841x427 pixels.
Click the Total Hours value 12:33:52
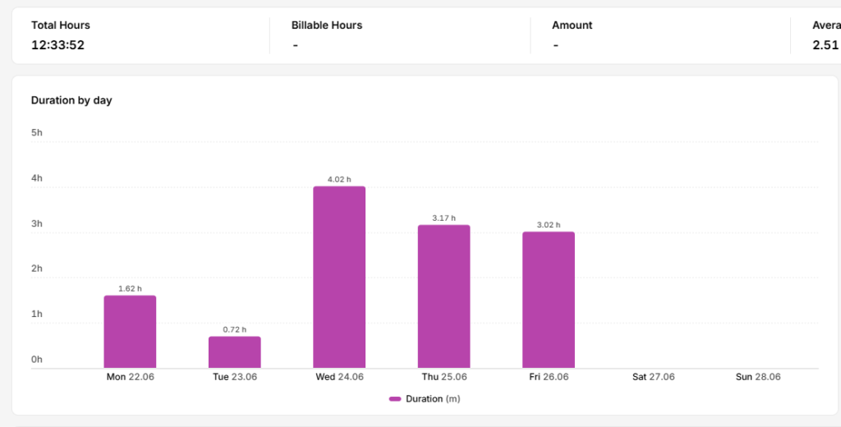(58, 45)
